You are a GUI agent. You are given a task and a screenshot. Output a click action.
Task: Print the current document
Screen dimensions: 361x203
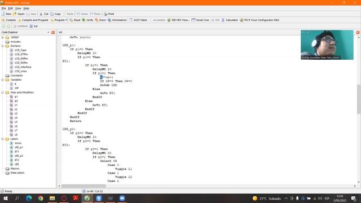(109, 14)
